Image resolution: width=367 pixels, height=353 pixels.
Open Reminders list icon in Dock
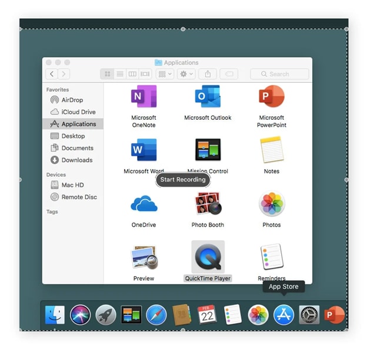(233, 314)
